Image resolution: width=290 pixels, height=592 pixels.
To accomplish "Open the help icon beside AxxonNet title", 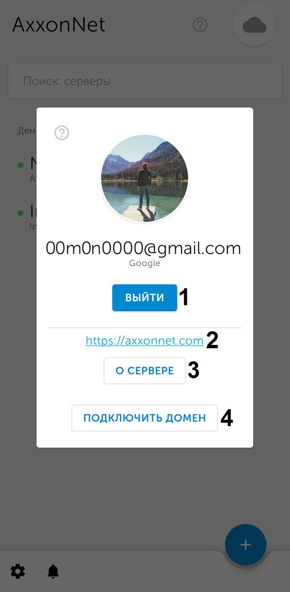I will [x=200, y=25].
